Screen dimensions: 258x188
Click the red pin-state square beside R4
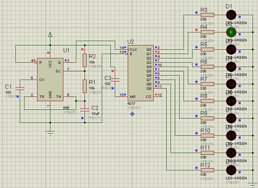coord(196,30)
